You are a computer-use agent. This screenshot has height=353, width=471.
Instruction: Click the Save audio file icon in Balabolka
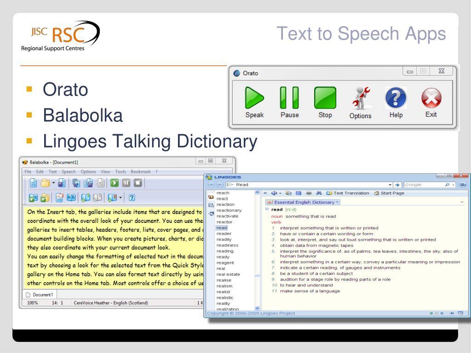76,183
